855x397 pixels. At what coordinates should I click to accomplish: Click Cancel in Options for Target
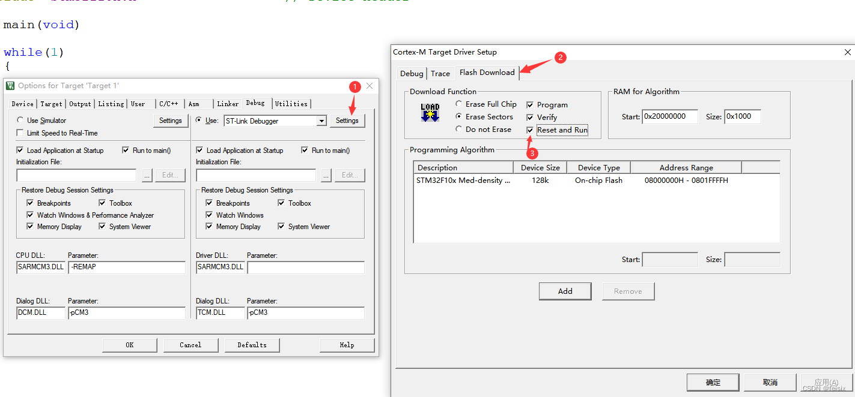click(x=190, y=345)
